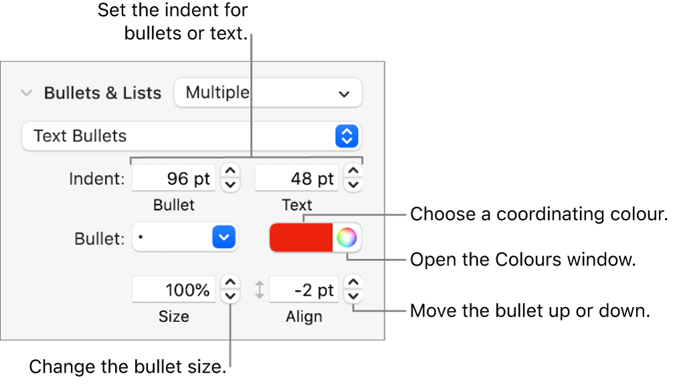Move bullet down with Align down arrow
The image size is (677, 384).
(x=354, y=296)
